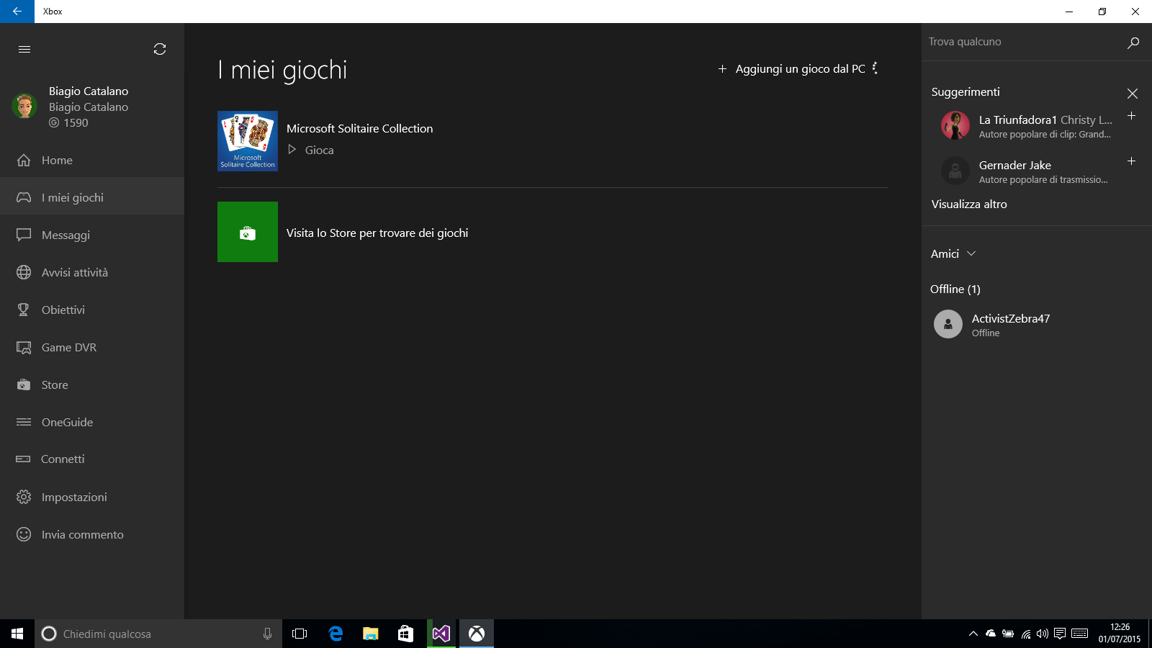Click the Impostazioni gear icon

click(24, 497)
